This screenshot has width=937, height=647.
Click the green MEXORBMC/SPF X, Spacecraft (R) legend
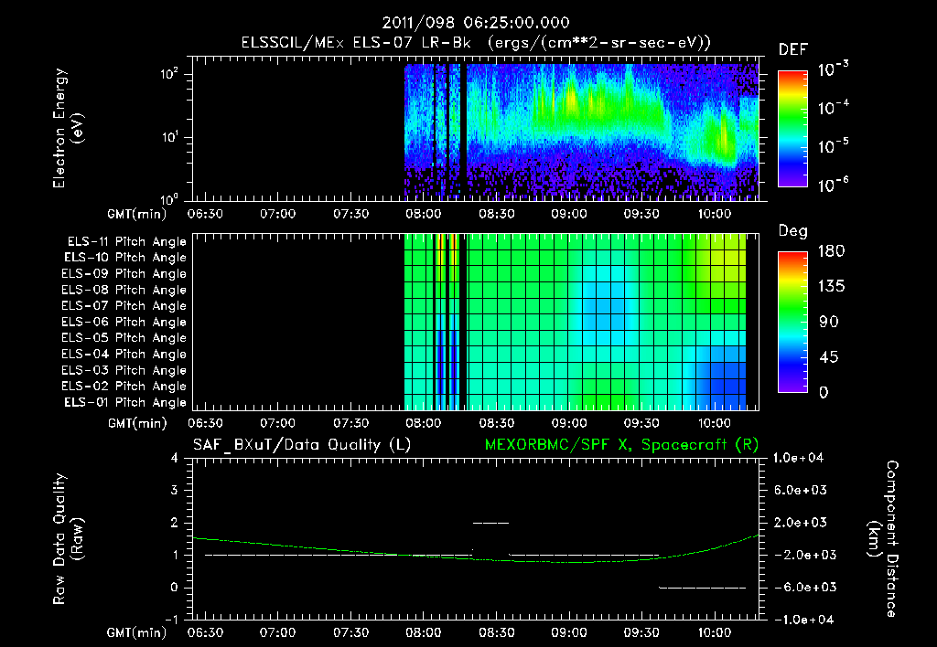pyautogui.click(x=621, y=445)
